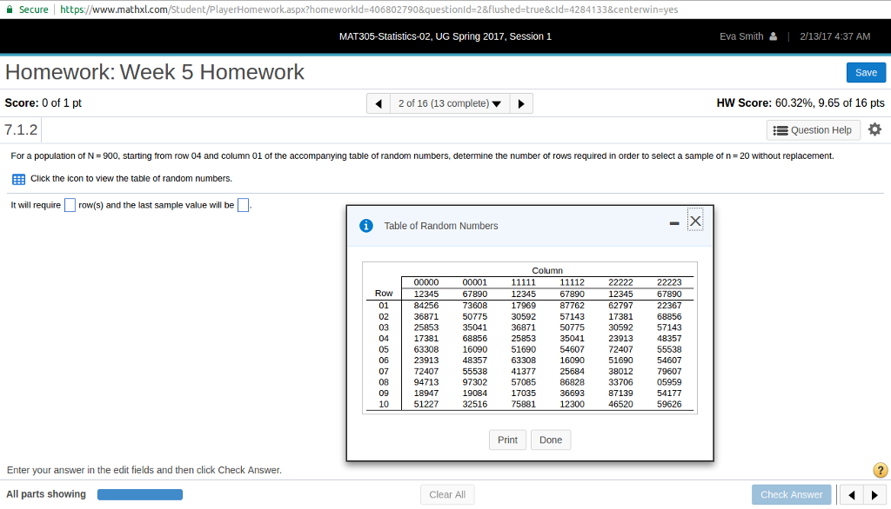The width and height of the screenshot is (891, 509).
Task: Click the Print button in dialog
Action: point(507,440)
